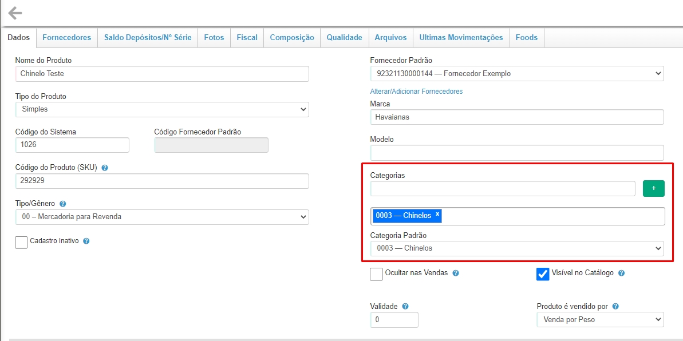Open the Tipo do Produto dropdown
Screen dimensions: 683x341
[161, 109]
